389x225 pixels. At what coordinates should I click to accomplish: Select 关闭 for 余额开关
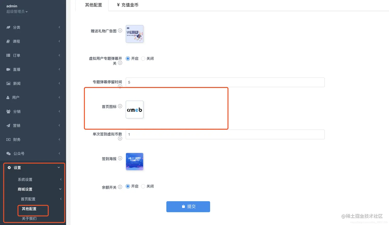pyautogui.click(x=143, y=186)
